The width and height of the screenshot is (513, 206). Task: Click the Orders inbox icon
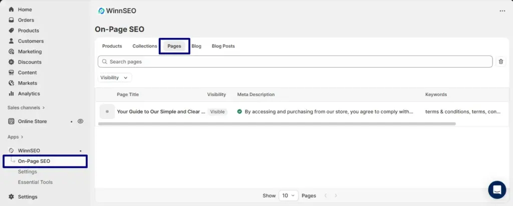(x=12, y=20)
